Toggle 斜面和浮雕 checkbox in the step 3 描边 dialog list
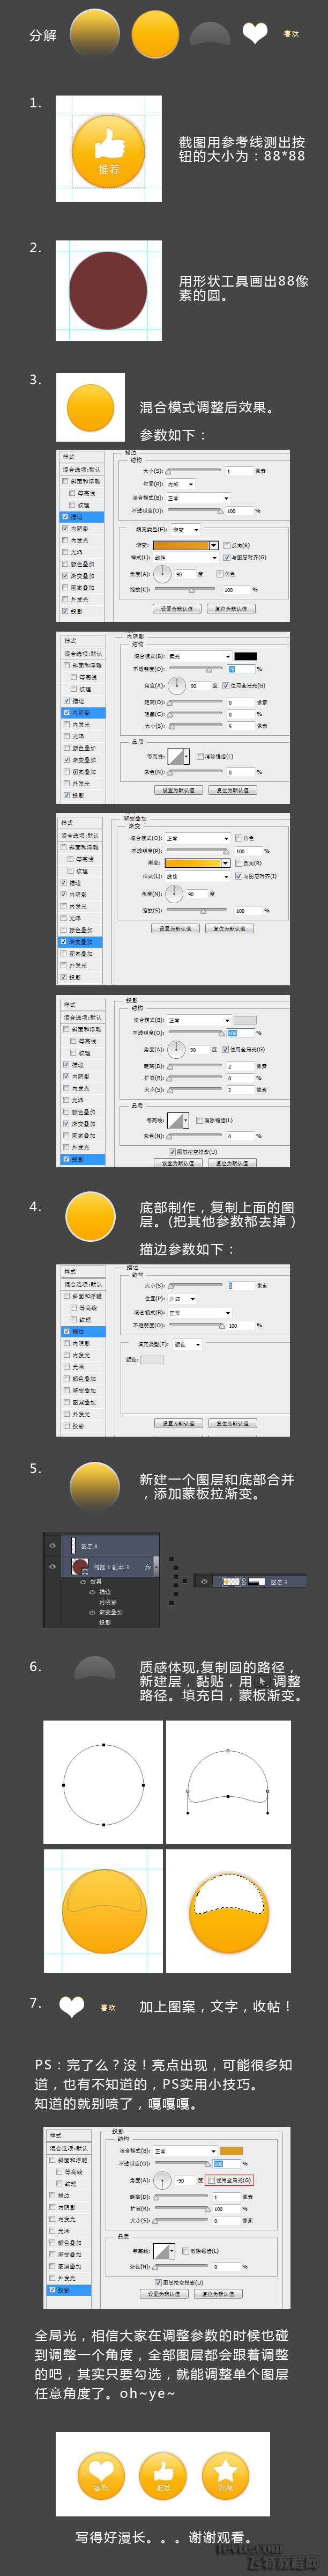Screen dimensions: 328x2576 66,480
